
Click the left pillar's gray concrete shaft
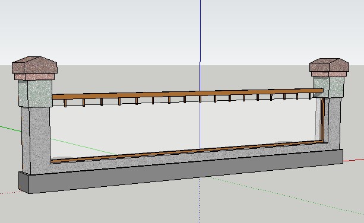(x=36, y=140)
